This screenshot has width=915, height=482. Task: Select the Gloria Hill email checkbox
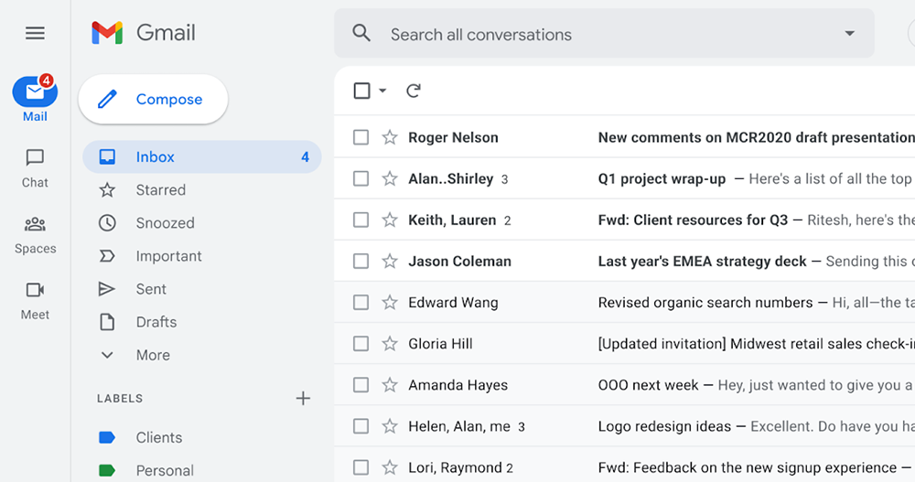tap(361, 344)
